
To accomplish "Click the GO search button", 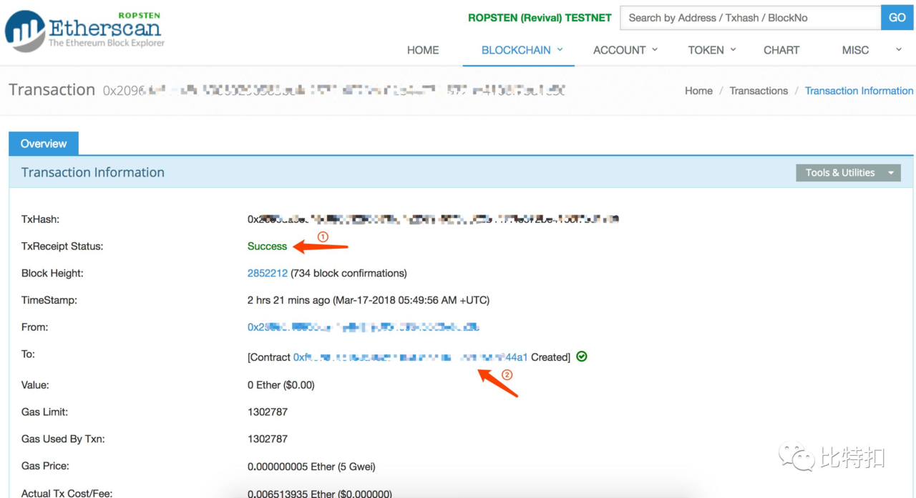I will click(897, 18).
